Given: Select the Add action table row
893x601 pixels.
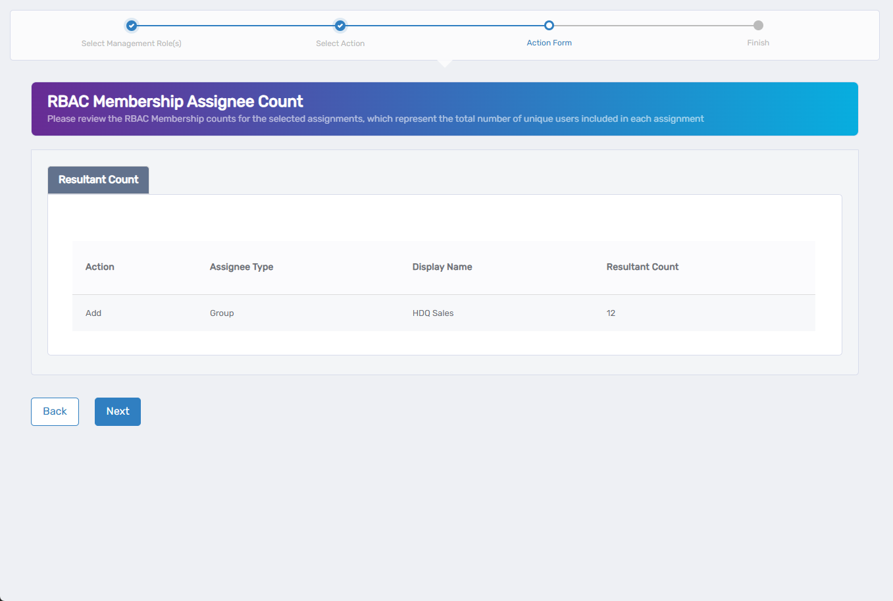Looking at the screenshot, I should pyautogui.click(x=93, y=313).
